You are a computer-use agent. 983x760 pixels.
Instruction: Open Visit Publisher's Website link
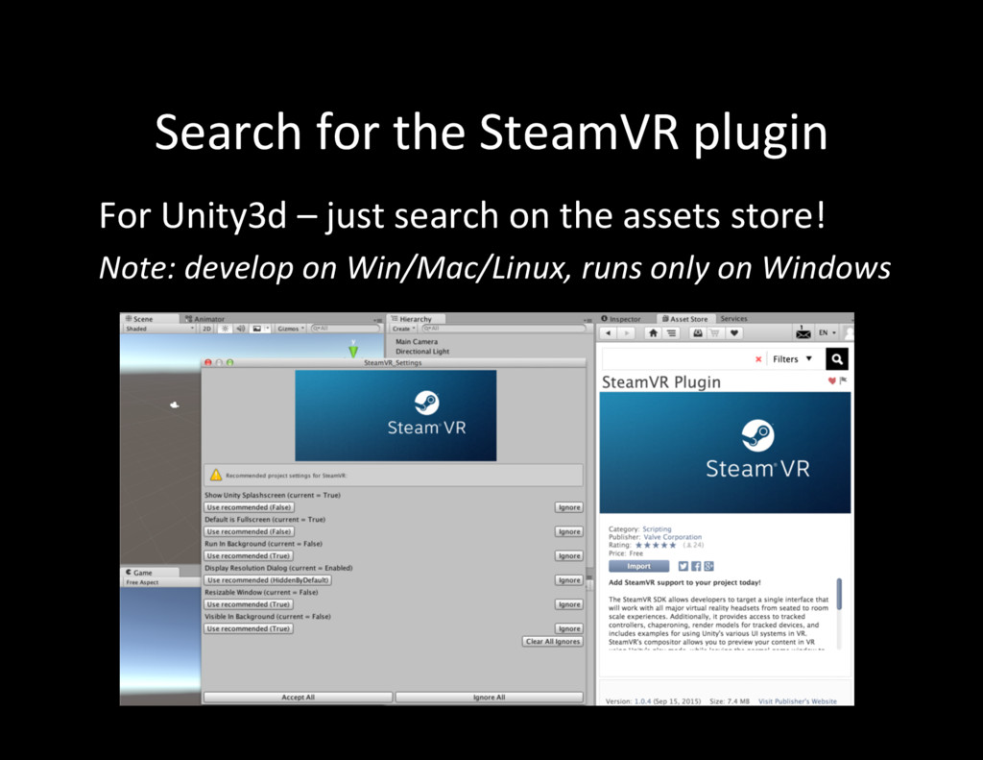tap(798, 701)
